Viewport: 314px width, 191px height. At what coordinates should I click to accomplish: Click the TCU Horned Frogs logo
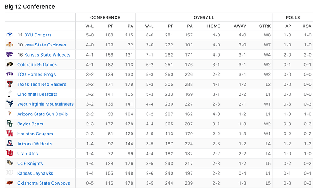pyautogui.click(x=10, y=74)
